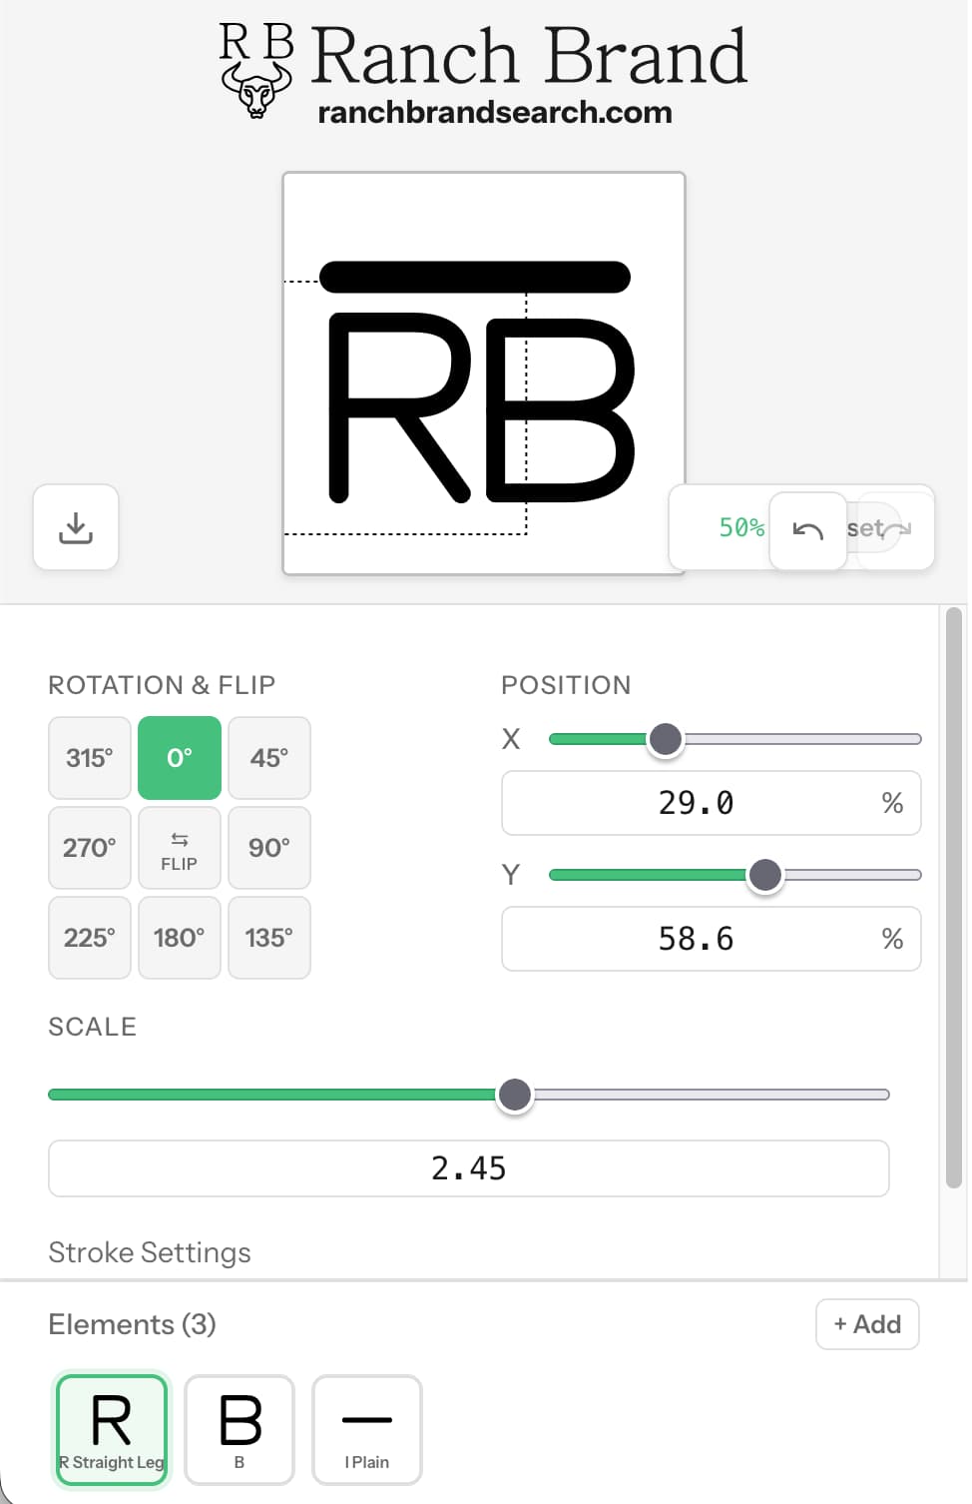Select 45° rotation
972x1504 pixels.
[268, 758]
